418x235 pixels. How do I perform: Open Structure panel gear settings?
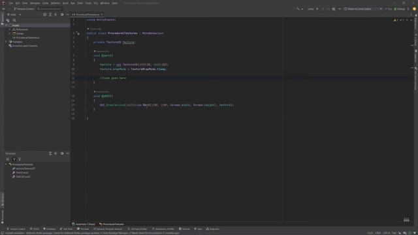(x=62, y=153)
